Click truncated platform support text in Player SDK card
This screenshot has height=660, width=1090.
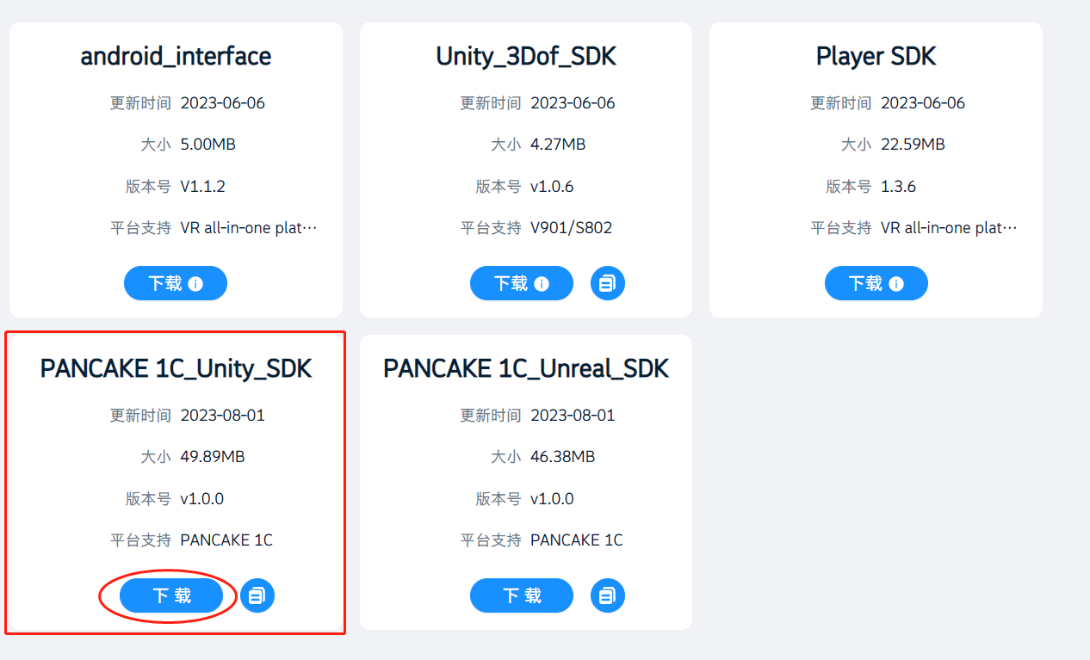(x=949, y=228)
